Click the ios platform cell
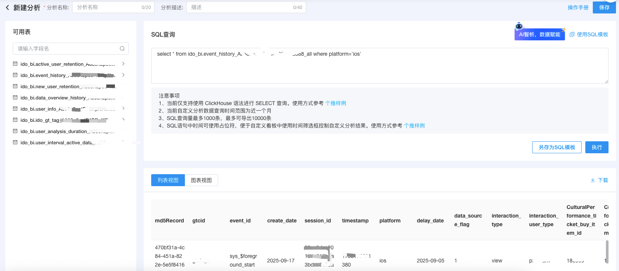The image size is (619, 271). click(x=383, y=261)
